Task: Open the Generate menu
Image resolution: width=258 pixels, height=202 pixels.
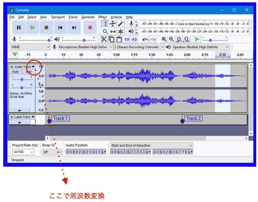Action: pyautogui.click(x=88, y=17)
